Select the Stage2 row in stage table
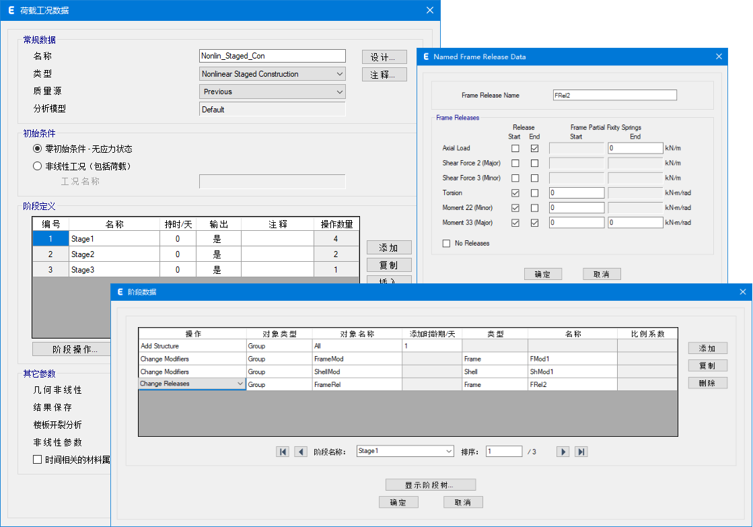The height and width of the screenshot is (527, 753). (x=196, y=254)
